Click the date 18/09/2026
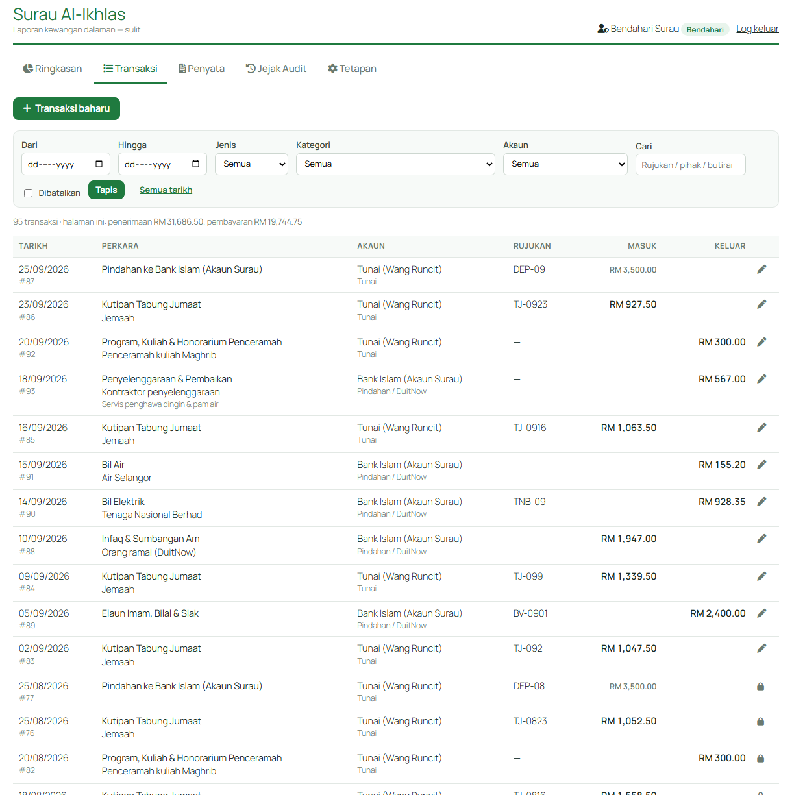 tap(43, 379)
